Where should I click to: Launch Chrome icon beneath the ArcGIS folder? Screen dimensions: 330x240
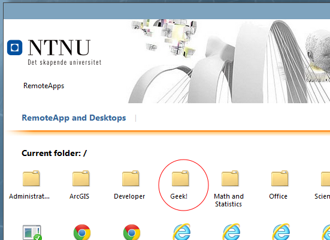[82, 232]
